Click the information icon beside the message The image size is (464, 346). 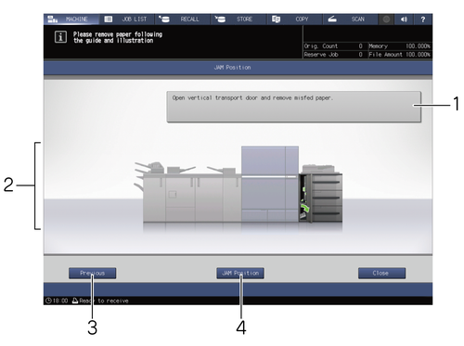(x=60, y=37)
